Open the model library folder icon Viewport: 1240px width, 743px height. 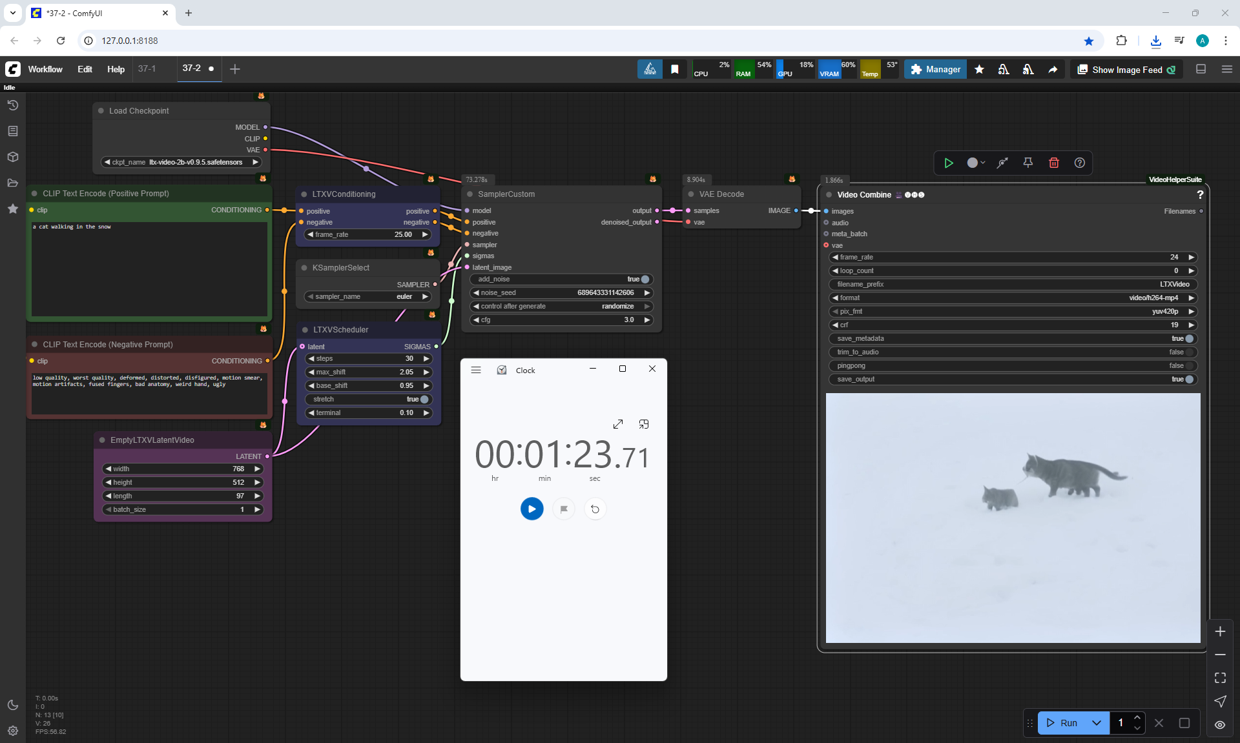(13, 183)
